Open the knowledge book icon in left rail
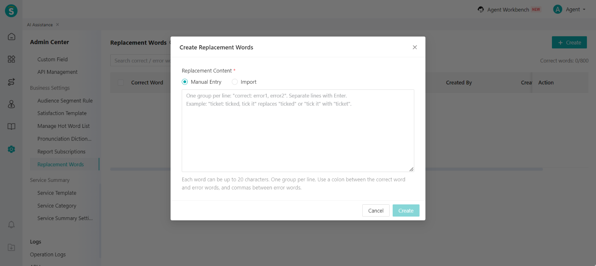Screen dimensions: 596x266 tap(11, 127)
